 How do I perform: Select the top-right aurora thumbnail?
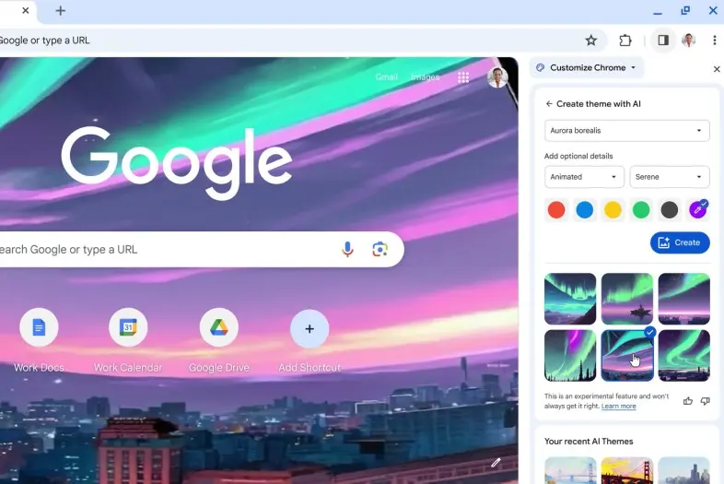click(683, 299)
